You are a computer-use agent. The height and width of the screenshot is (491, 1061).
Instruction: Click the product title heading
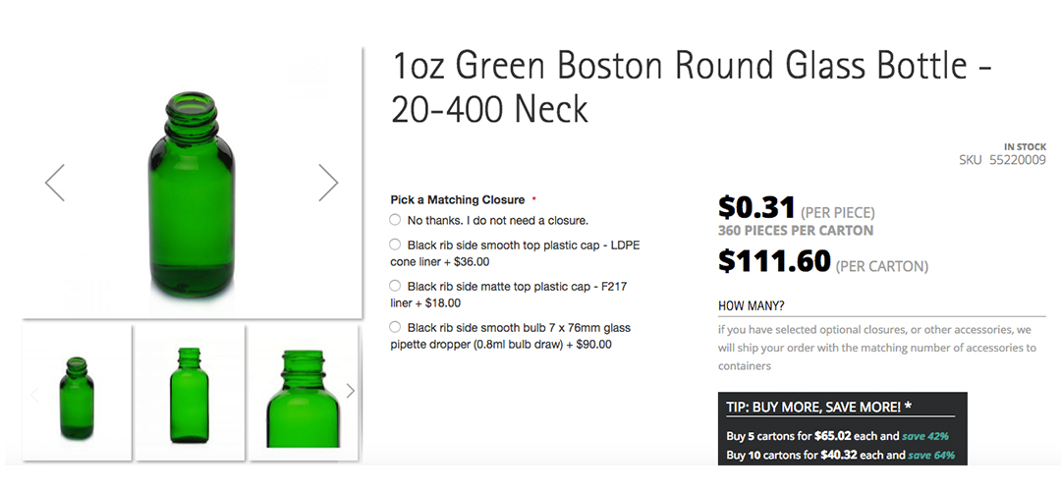[691, 86]
